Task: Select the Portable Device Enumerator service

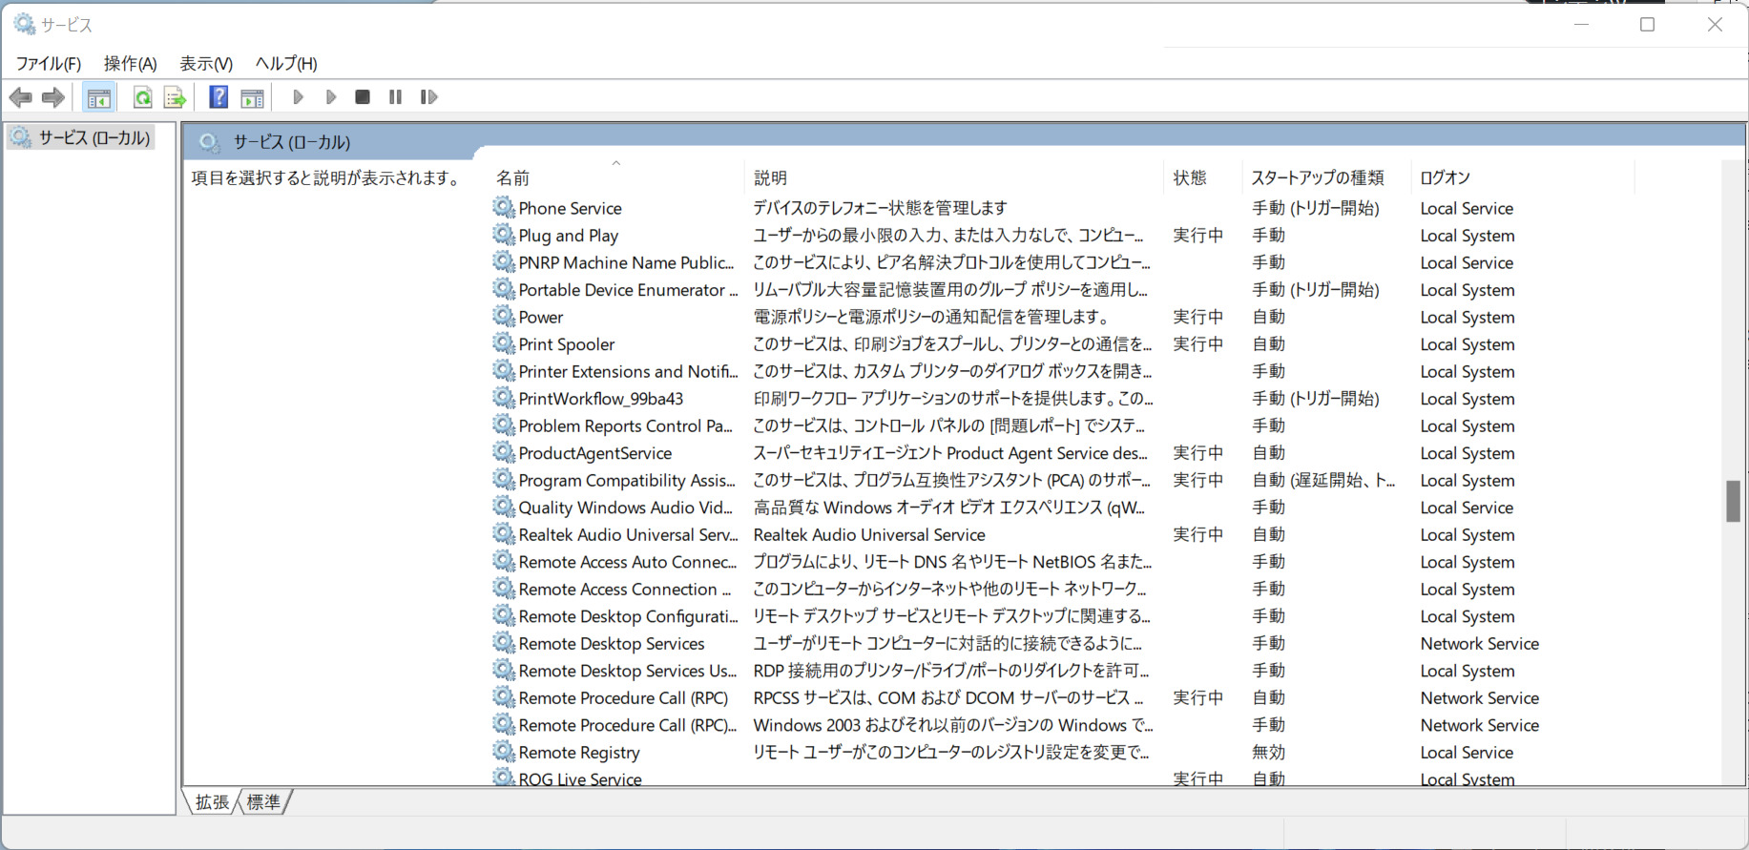Action: (628, 290)
